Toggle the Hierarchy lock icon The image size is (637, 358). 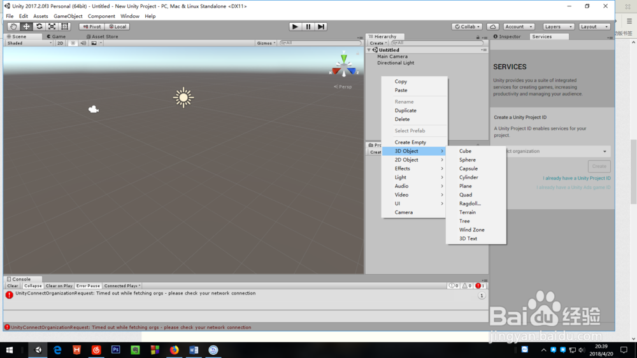coord(478,37)
